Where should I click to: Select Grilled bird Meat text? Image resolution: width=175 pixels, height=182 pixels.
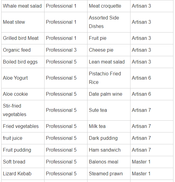[21, 38]
